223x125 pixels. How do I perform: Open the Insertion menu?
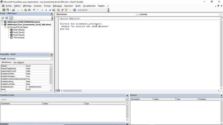38,6
